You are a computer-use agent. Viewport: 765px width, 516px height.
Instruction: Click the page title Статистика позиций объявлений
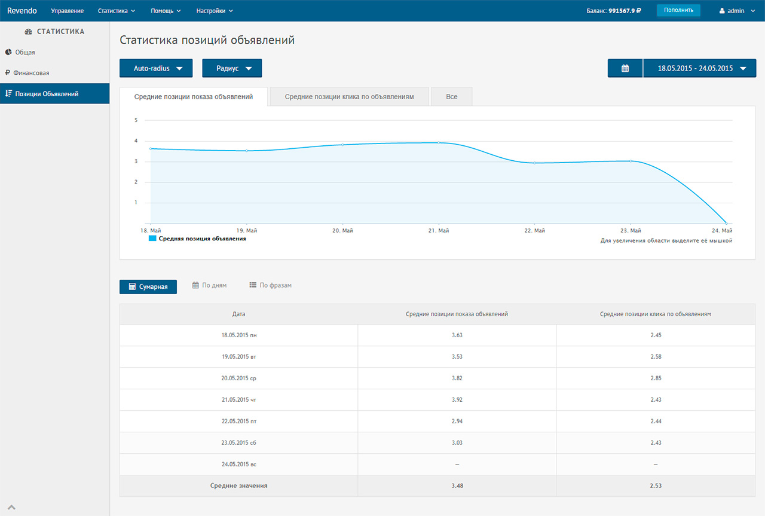207,40
